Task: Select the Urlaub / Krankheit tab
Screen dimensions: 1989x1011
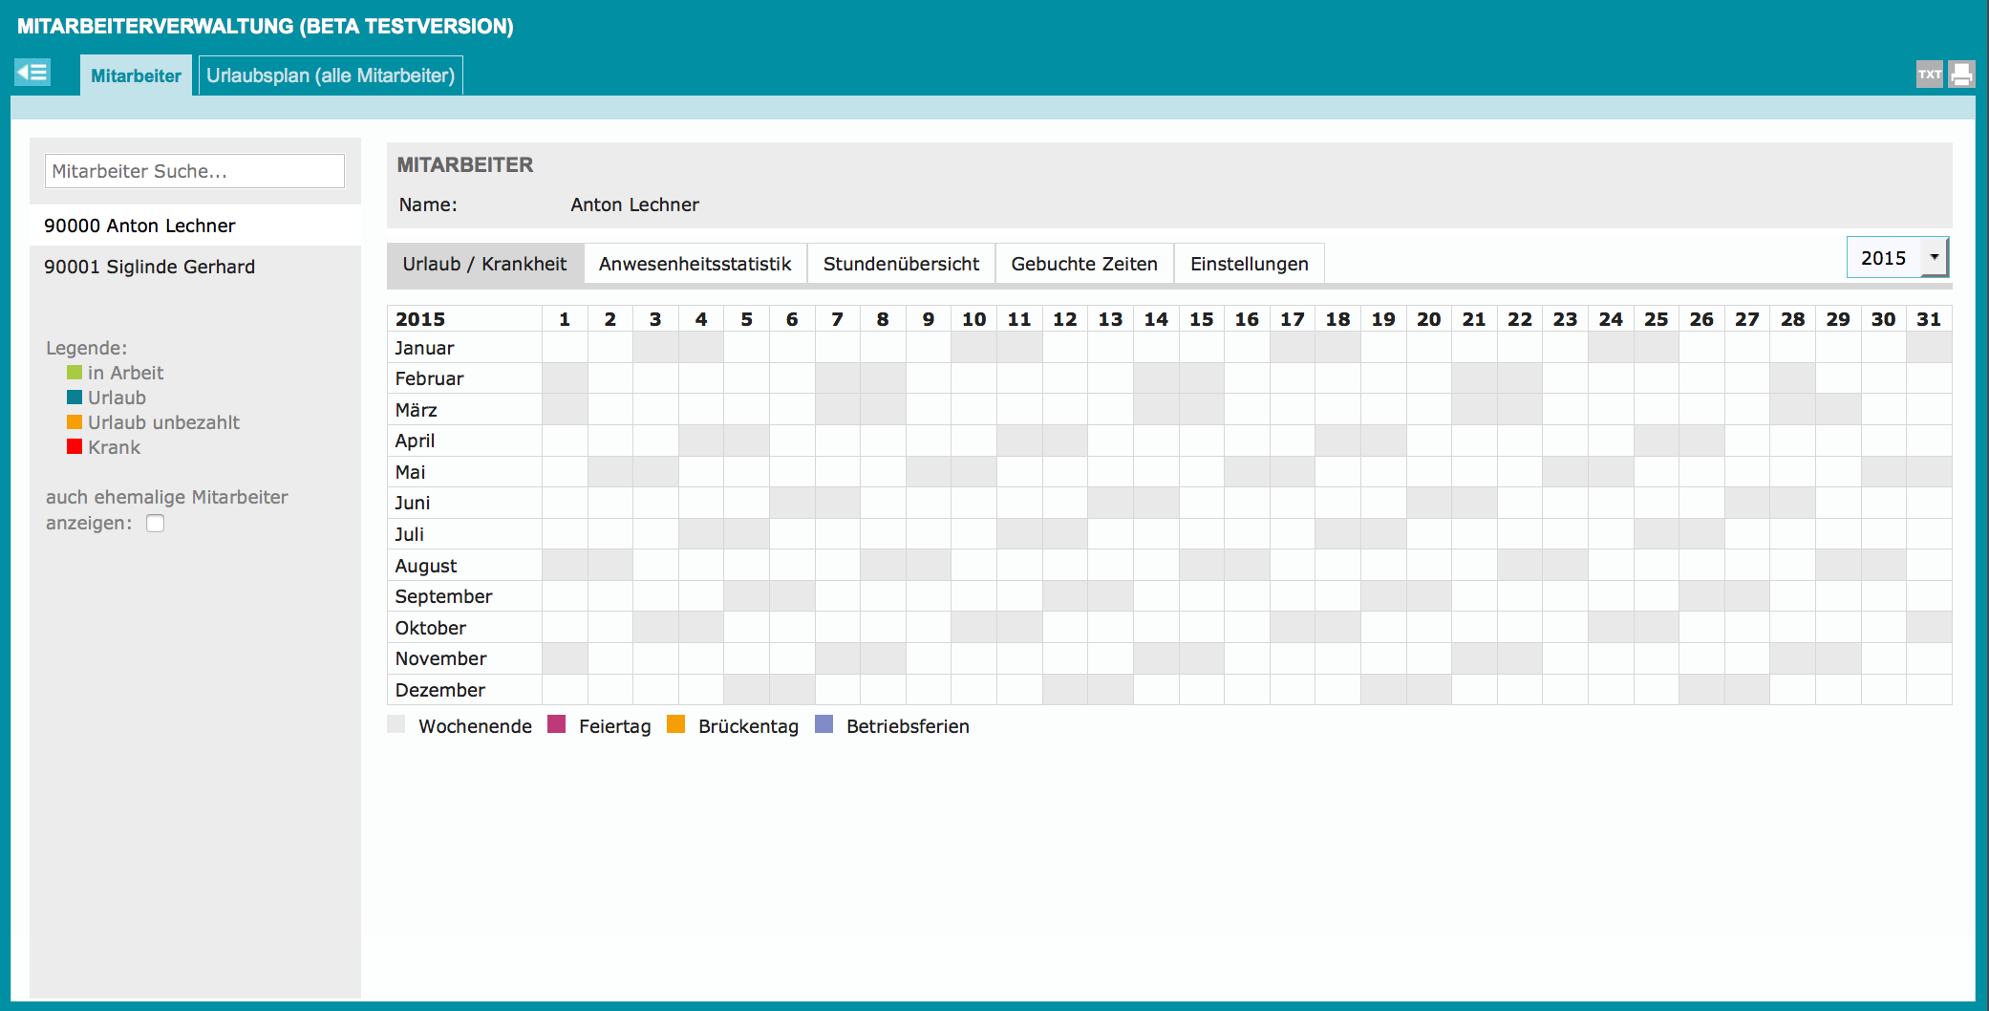Action: (x=484, y=264)
